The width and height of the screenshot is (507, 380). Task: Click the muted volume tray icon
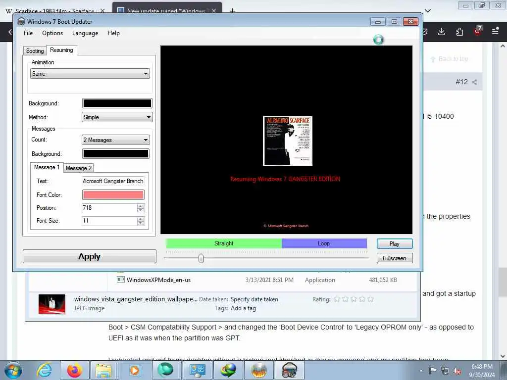457,371
